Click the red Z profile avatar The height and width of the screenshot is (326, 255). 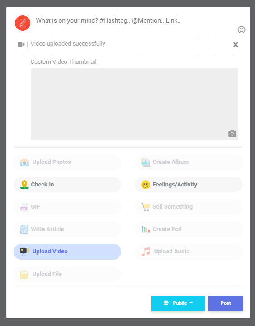[x=23, y=23]
